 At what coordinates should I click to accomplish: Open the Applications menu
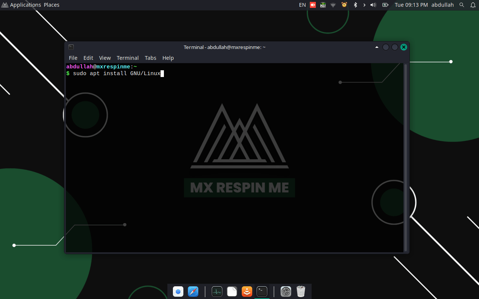pyautogui.click(x=21, y=5)
